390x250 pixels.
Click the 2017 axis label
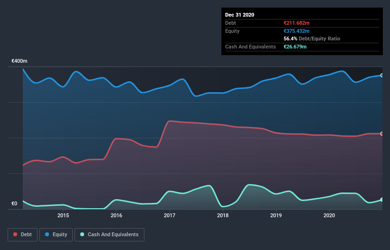pos(170,215)
